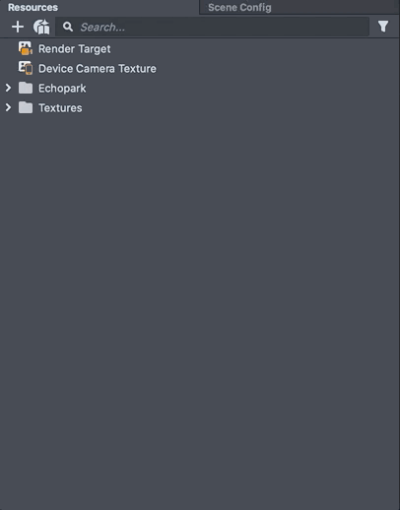Select the Resources tab
This screenshot has width=400, height=510.
(x=33, y=8)
